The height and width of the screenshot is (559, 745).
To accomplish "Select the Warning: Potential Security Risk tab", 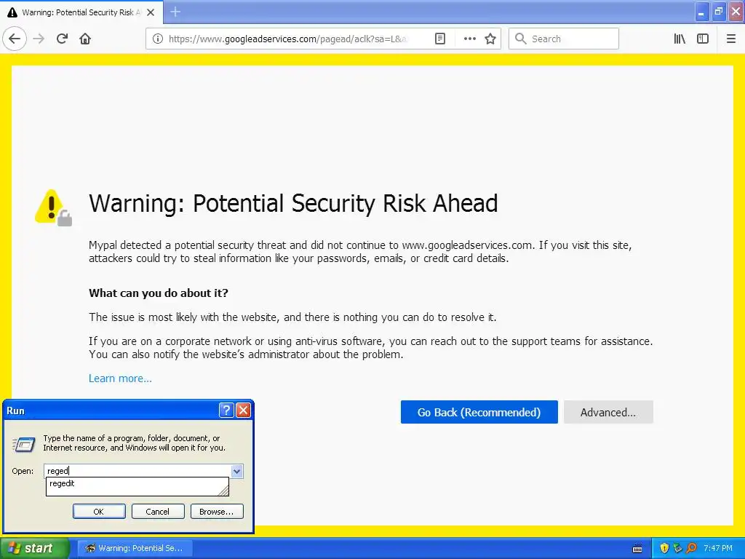I will coord(81,12).
